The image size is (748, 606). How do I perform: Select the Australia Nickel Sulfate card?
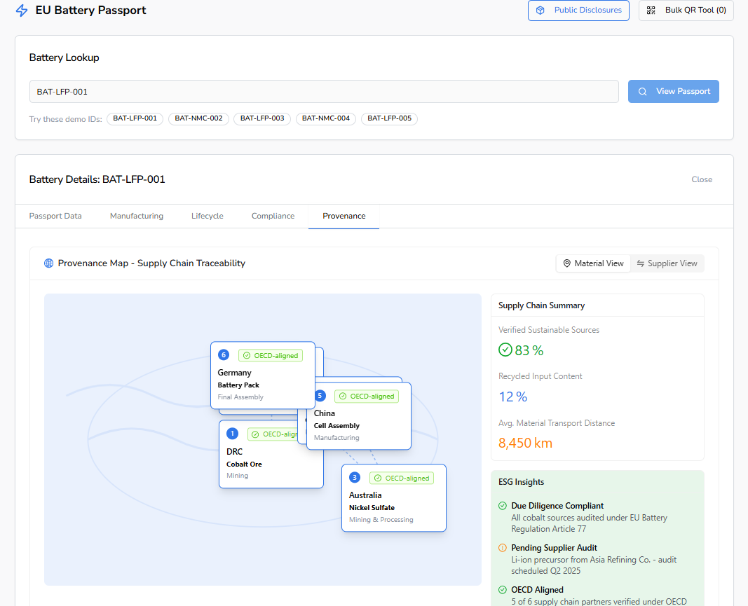click(394, 498)
